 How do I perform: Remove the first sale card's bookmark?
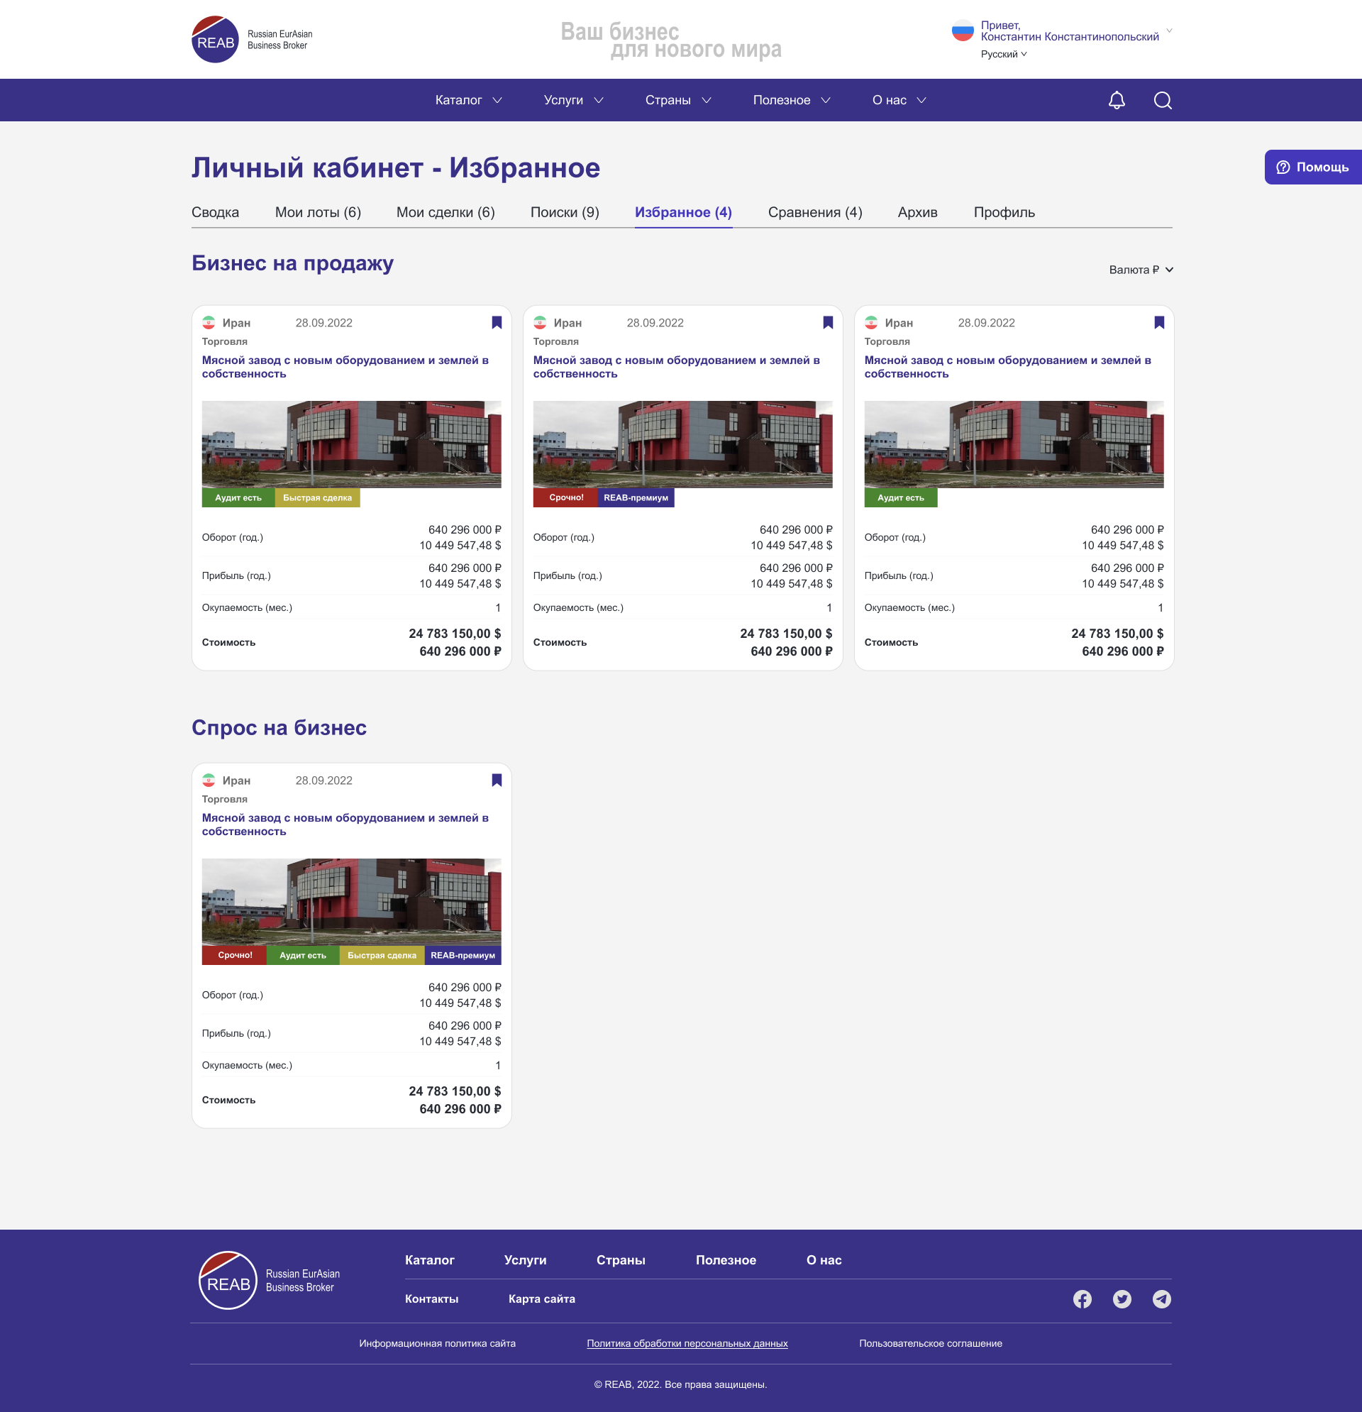(497, 323)
